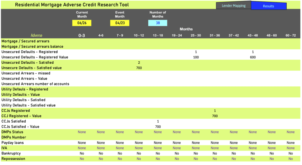Select the 7 - 9 months column header
Image resolution: width=302 pixels, height=165 pixels.
120,35
